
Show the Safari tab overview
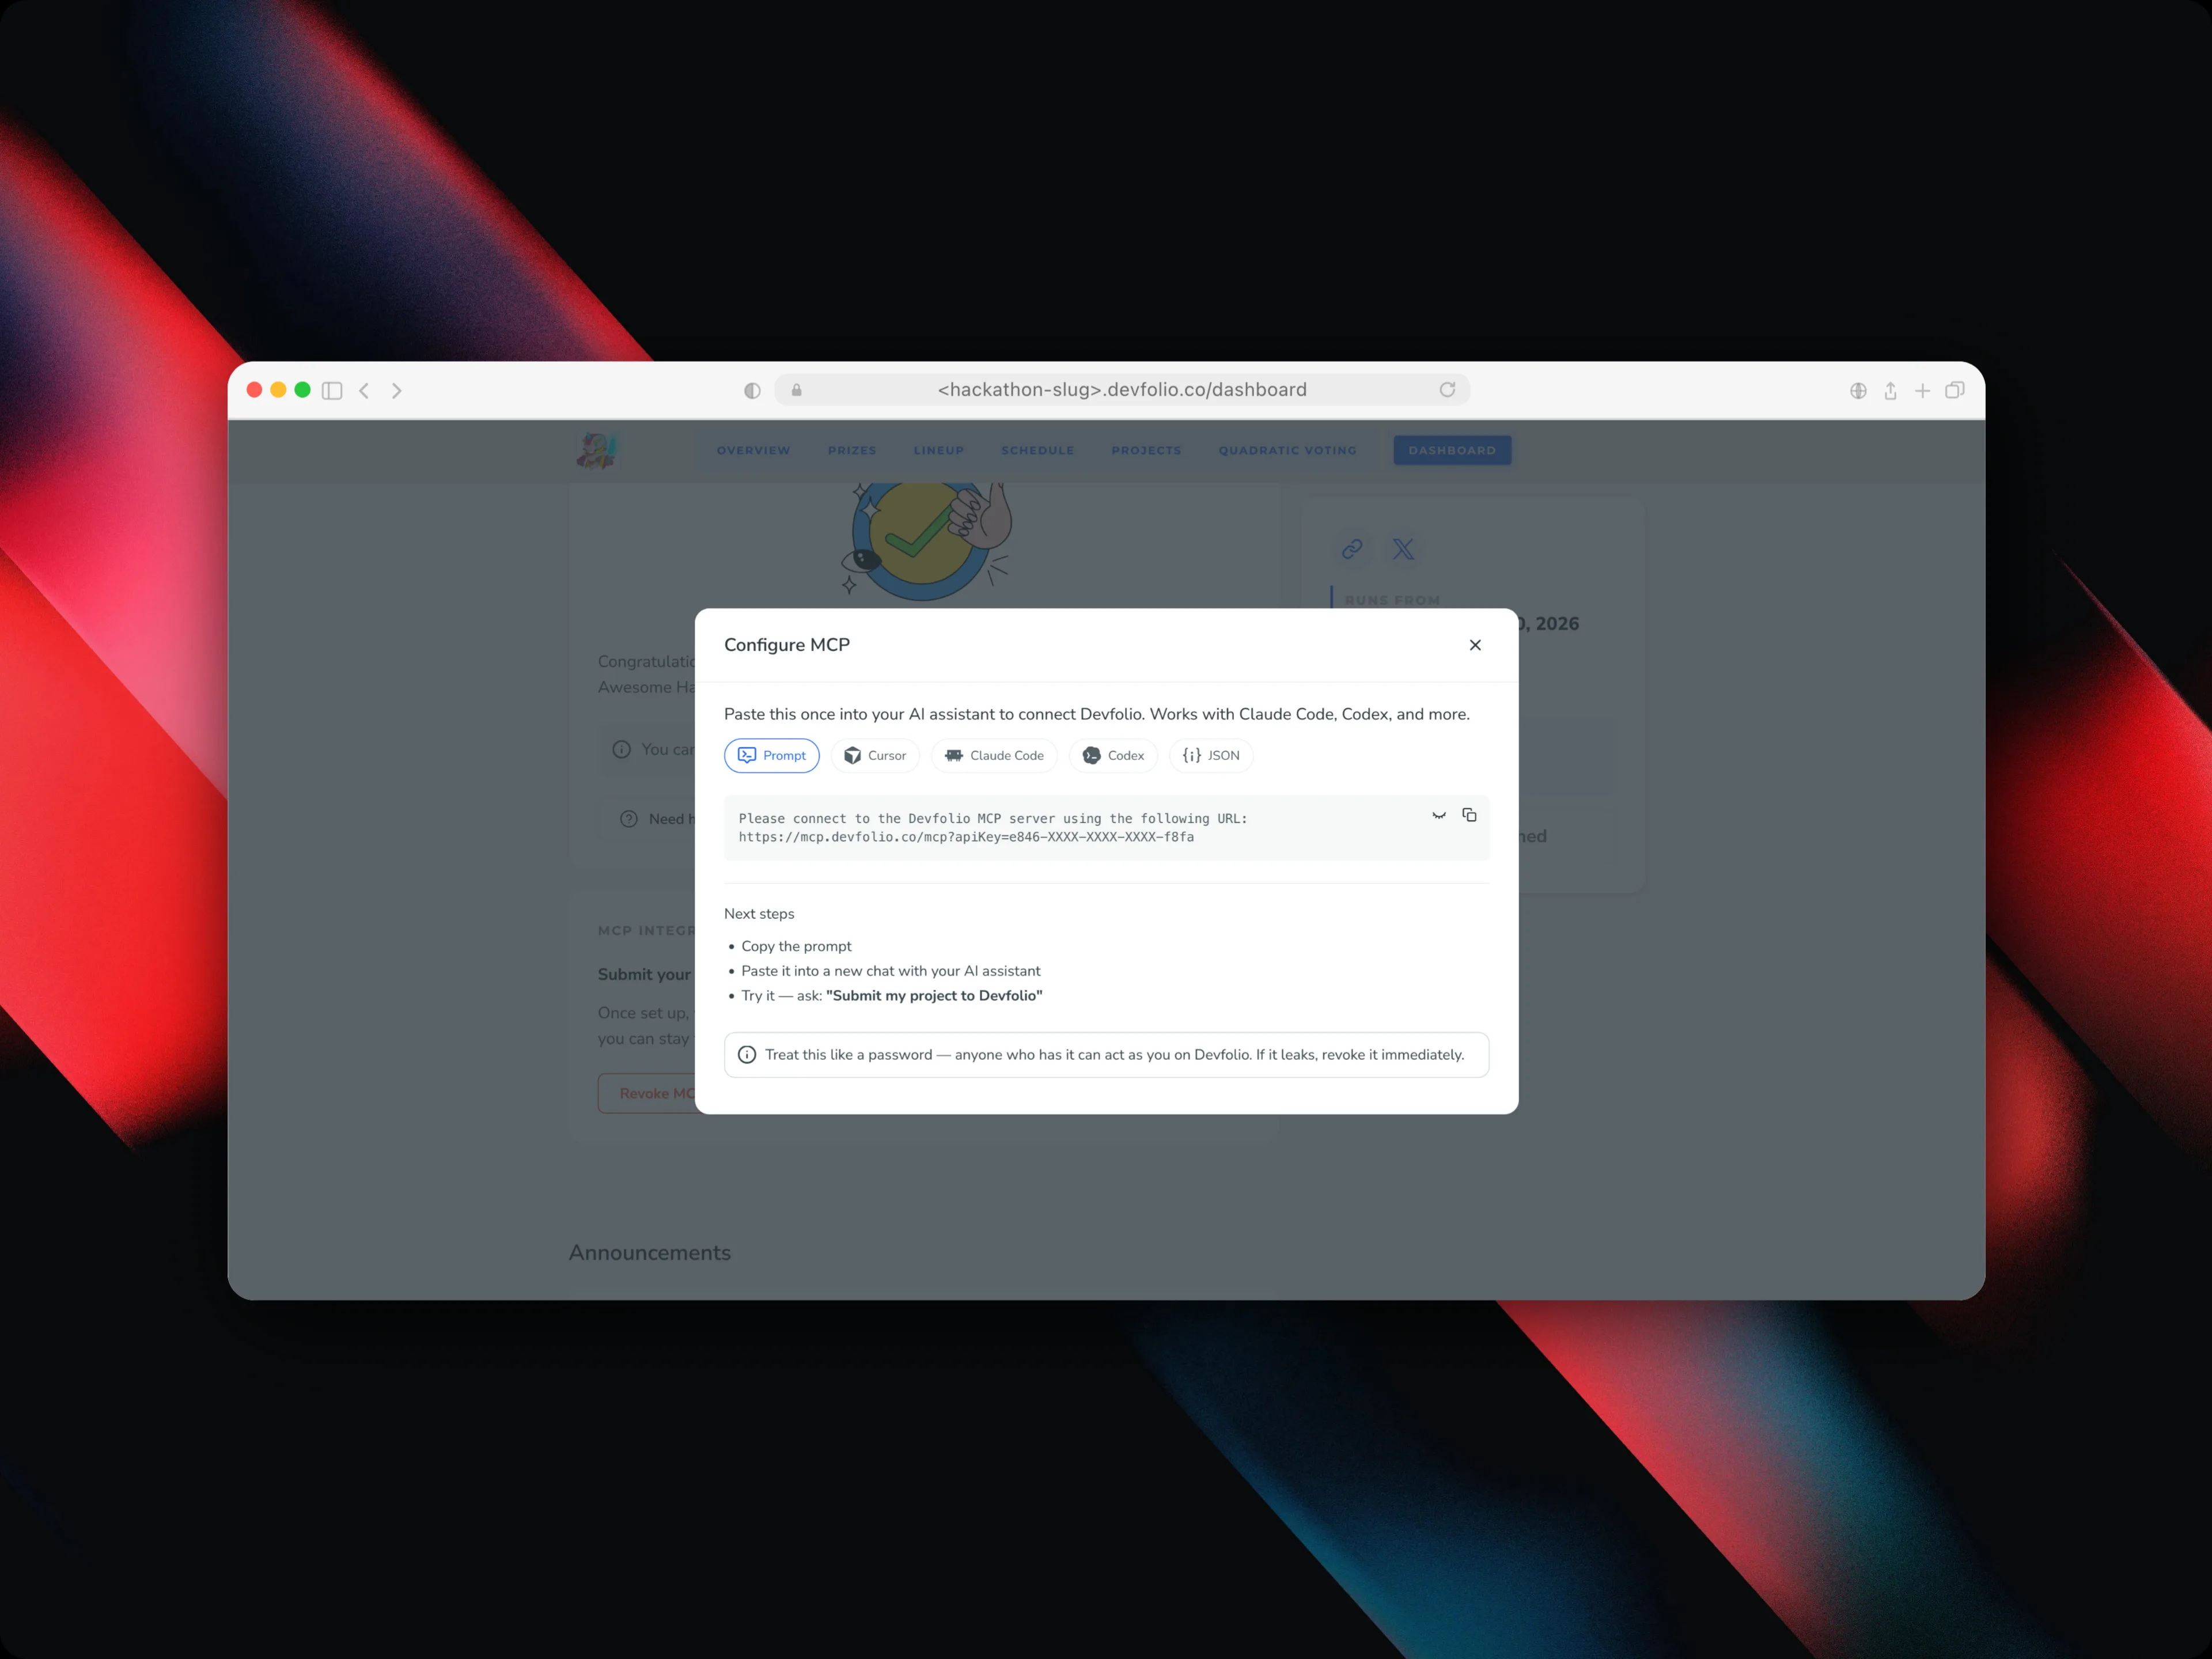click(1954, 390)
